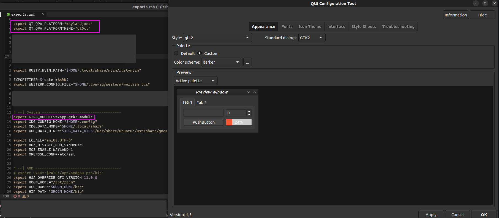This screenshot has height=218, width=499.
Task: Click the HIP_PATH export line
Action: [x=49, y=192]
